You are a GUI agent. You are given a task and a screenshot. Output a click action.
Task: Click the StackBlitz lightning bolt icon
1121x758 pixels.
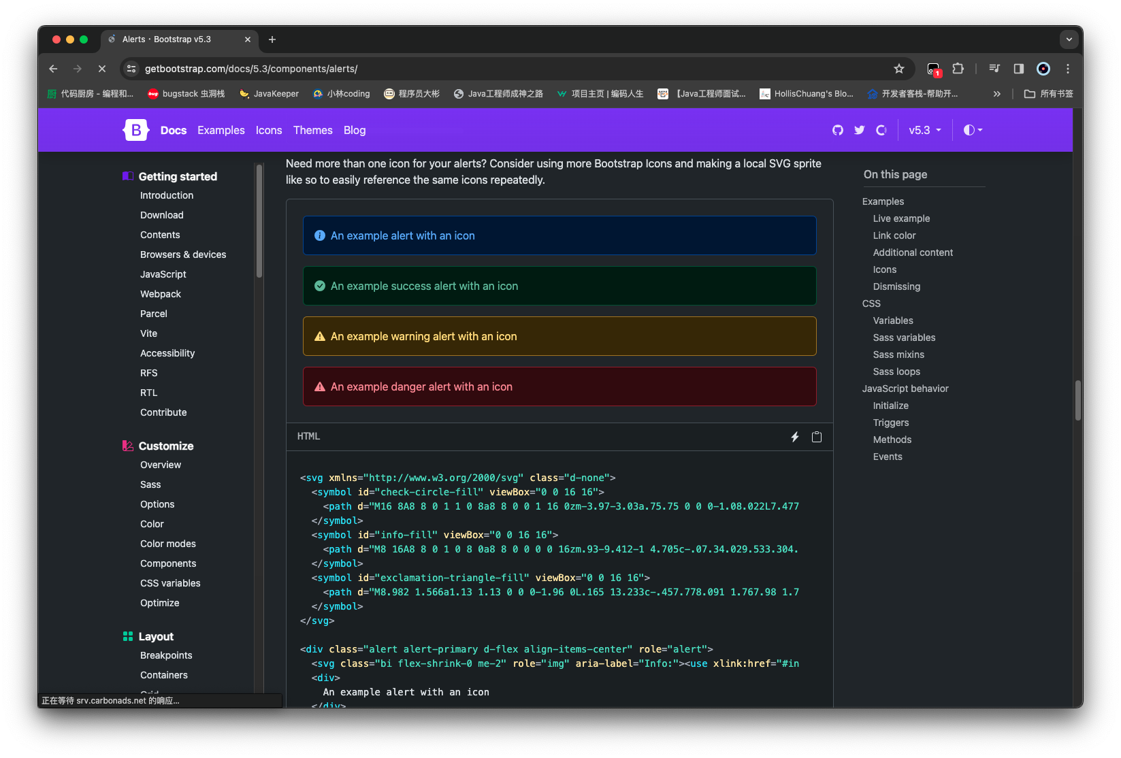(794, 437)
